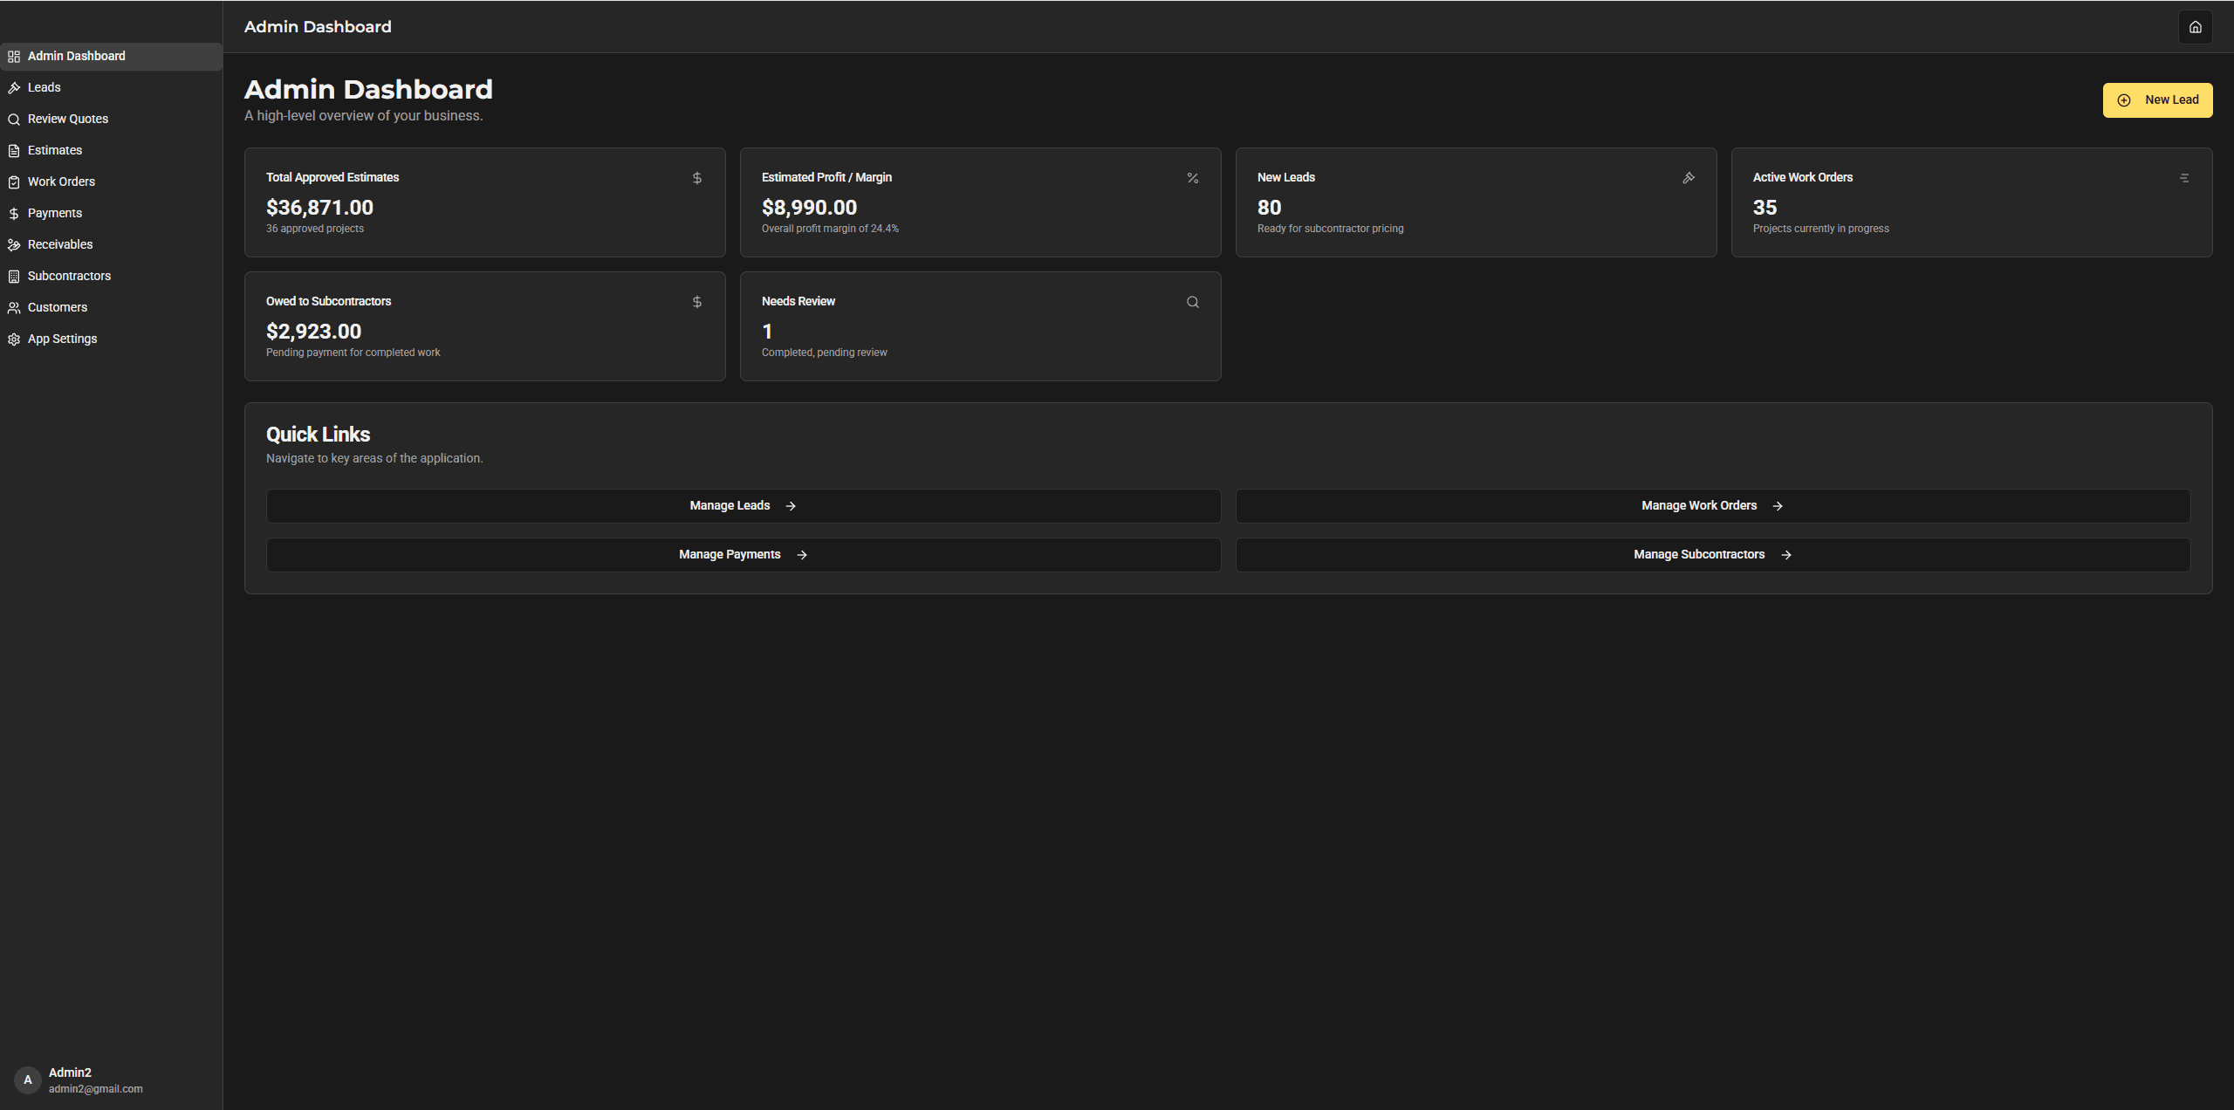The width and height of the screenshot is (2234, 1110).
Task: Click the $36,871.00 approved estimates value
Action: 319,208
